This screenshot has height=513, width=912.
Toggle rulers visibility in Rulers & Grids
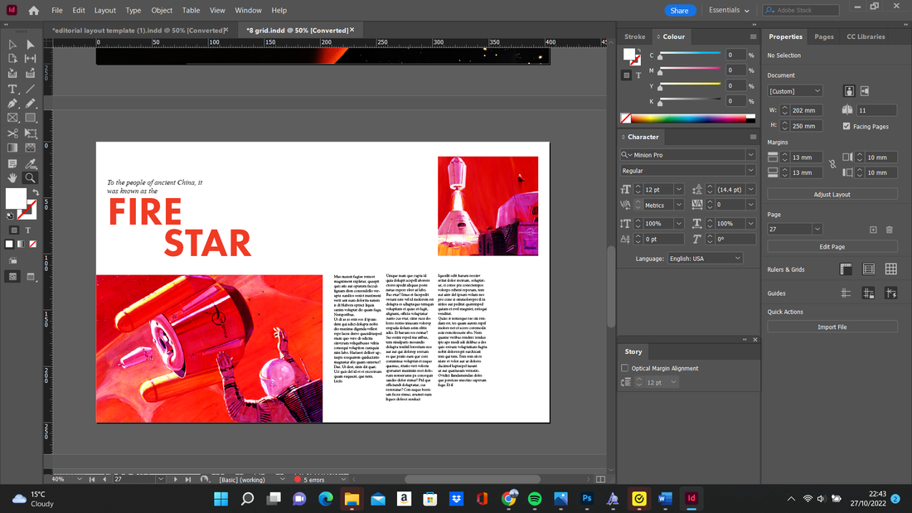[846, 269]
